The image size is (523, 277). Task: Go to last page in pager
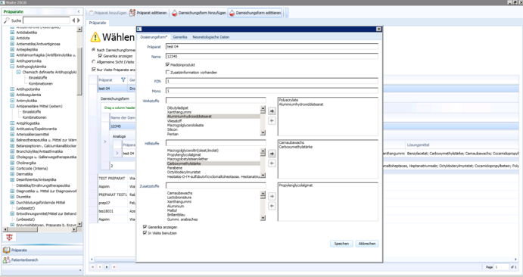[x=114, y=266]
